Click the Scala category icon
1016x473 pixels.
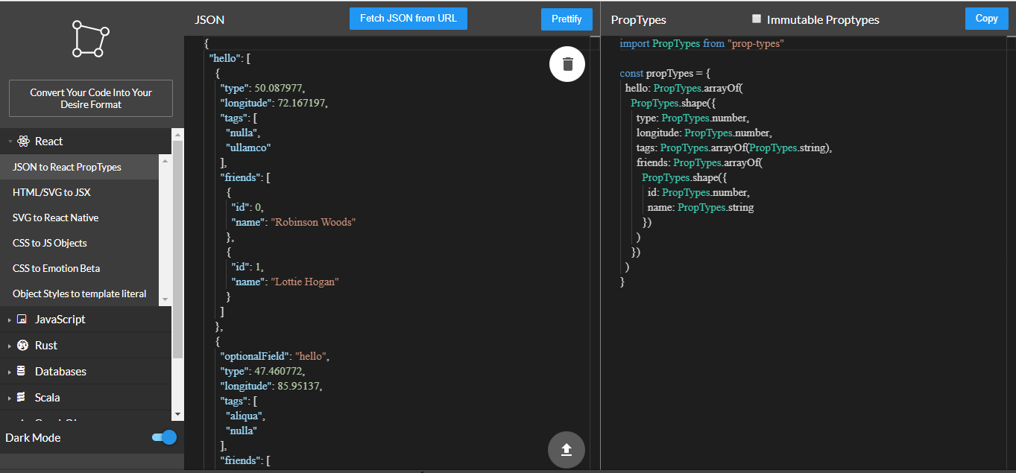(x=21, y=397)
